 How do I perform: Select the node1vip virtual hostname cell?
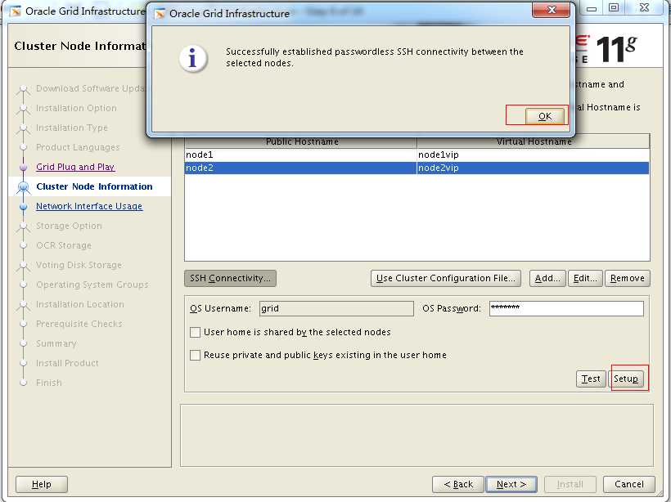click(534, 155)
